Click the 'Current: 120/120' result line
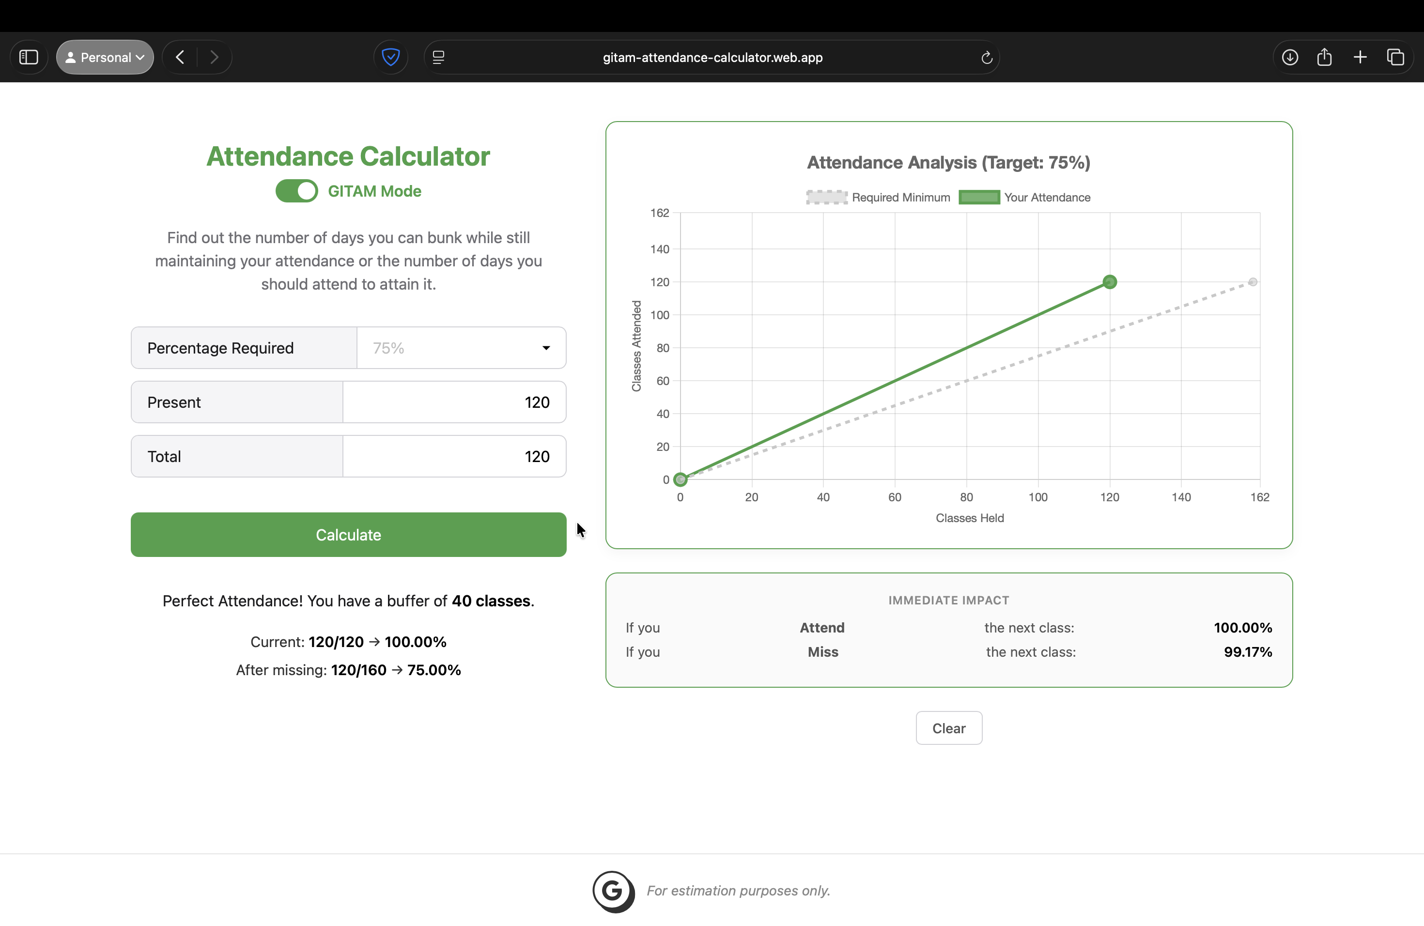The height and width of the screenshot is (926, 1424). [x=348, y=642]
